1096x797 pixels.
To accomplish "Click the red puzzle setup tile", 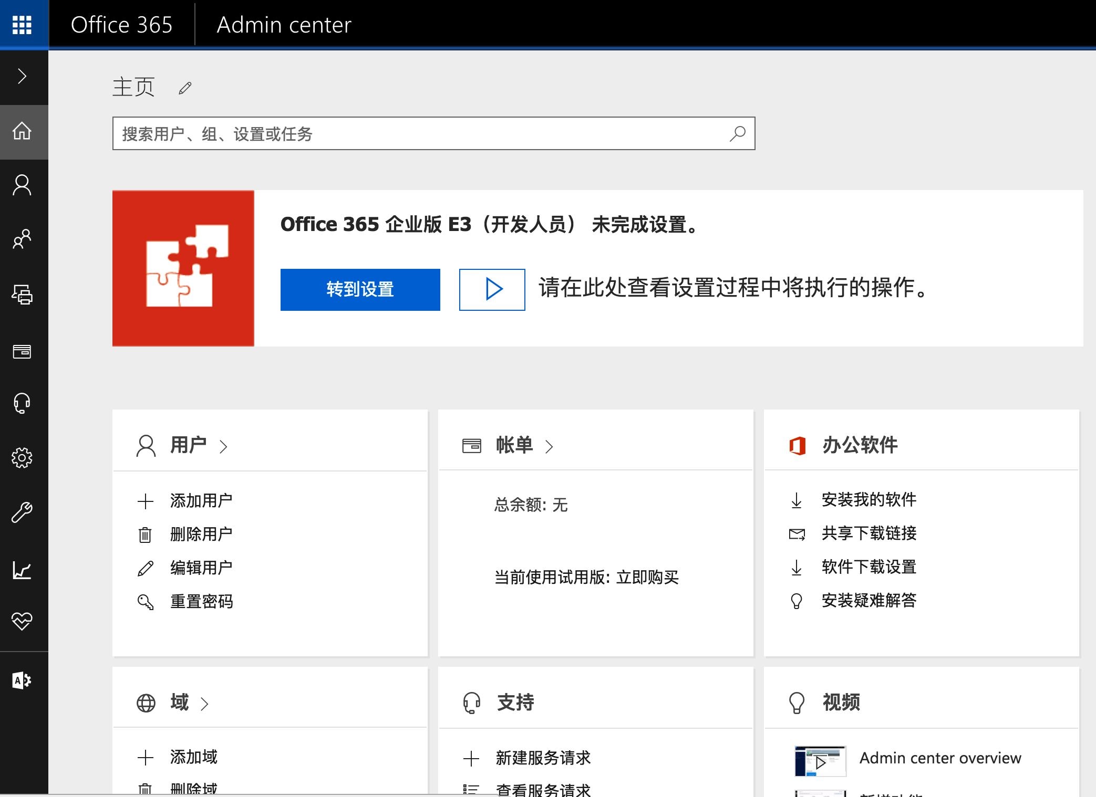I will [183, 268].
